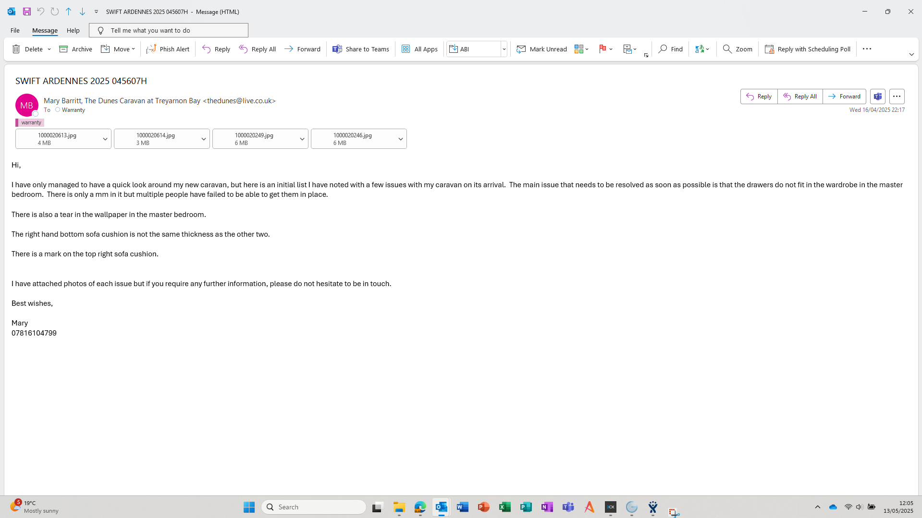Open attachment 1000020614.jpg
The width and height of the screenshot is (922, 518).
pyautogui.click(x=155, y=139)
